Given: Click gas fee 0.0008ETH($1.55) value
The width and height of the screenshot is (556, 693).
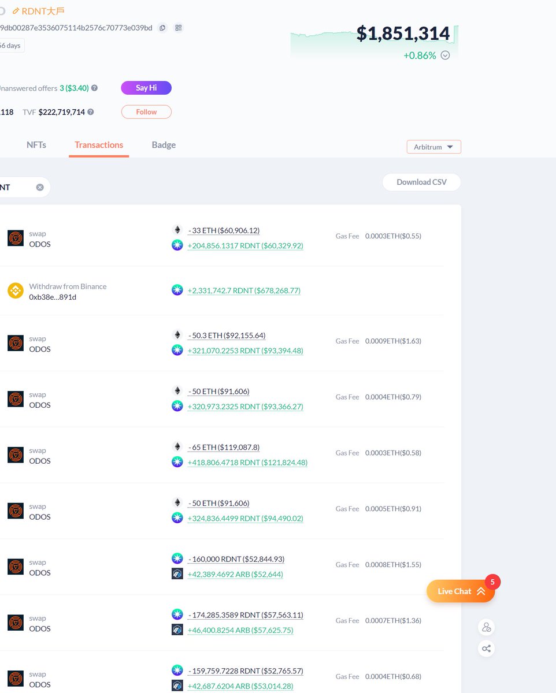Looking at the screenshot, I should coord(393,564).
